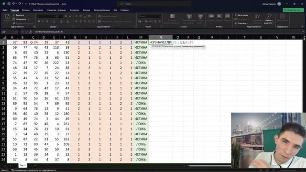Click the Поиск search box
The width and height of the screenshot is (306, 172).
(x=154, y=4)
